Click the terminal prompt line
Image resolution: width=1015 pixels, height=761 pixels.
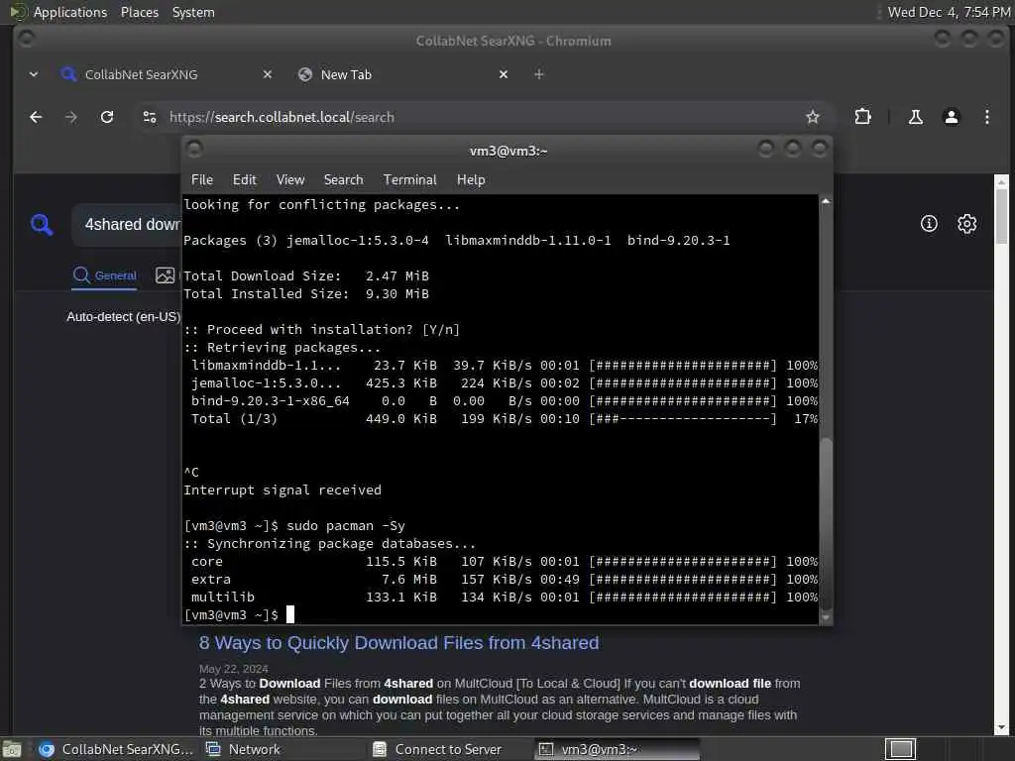(239, 614)
